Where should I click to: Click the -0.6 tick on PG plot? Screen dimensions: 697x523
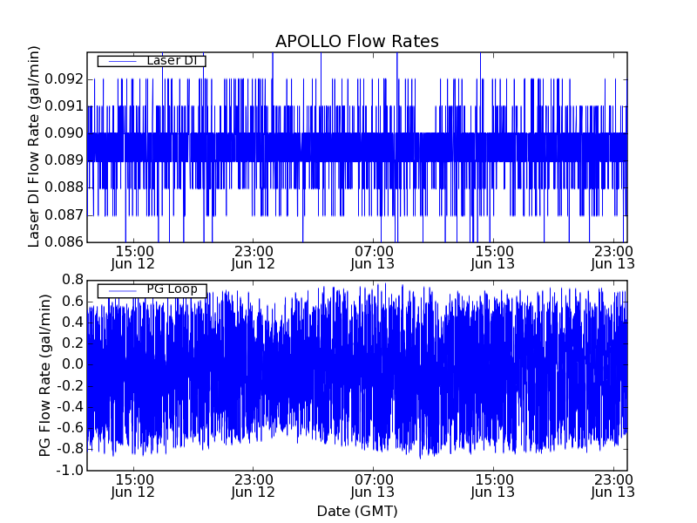click(71, 428)
